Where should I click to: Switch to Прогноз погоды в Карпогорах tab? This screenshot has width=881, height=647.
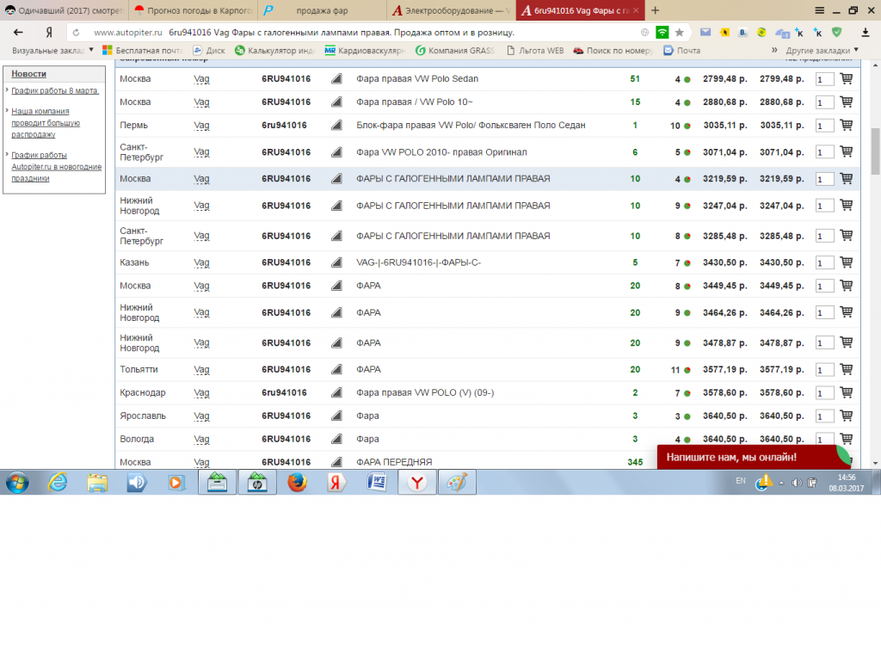(x=194, y=10)
